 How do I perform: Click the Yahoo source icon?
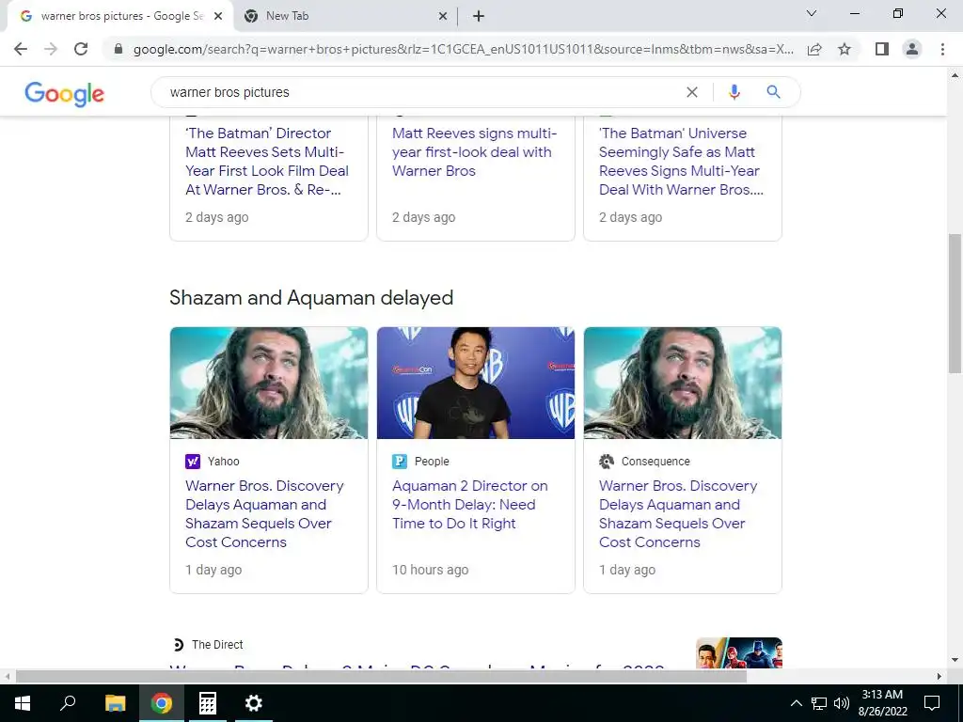pos(193,461)
